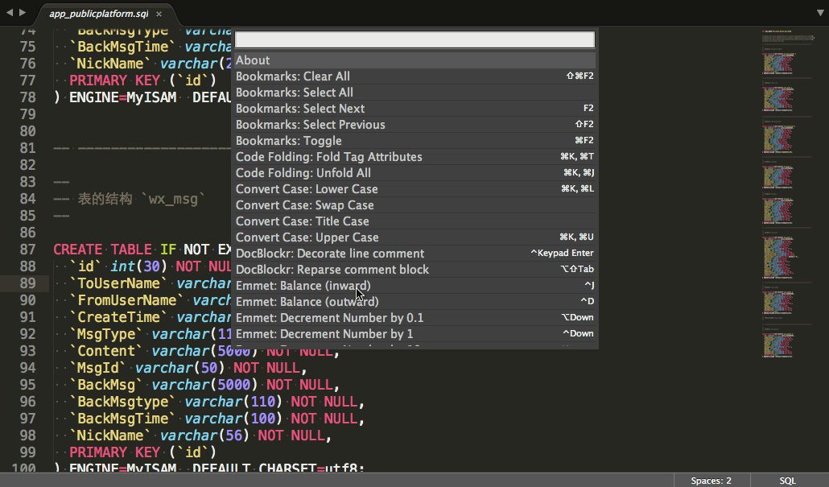Click the minimap code overview
Image resolution: width=829 pixels, height=487 pixels.
tap(788, 193)
